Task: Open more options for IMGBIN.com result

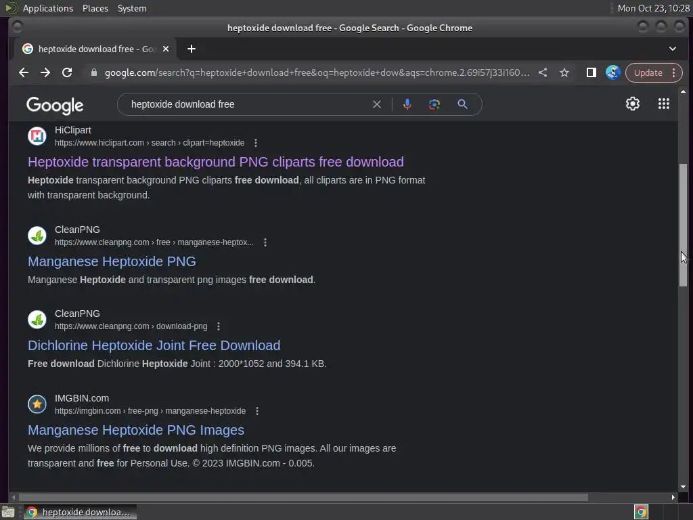Action: click(x=257, y=411)
